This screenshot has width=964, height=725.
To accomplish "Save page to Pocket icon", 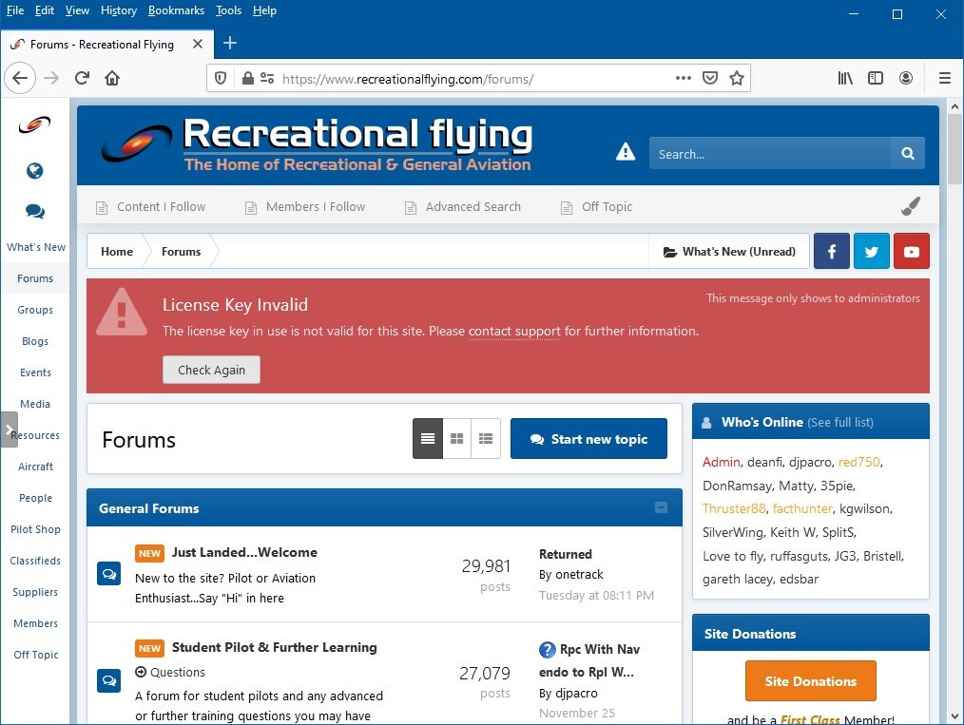I will point(710,78).
